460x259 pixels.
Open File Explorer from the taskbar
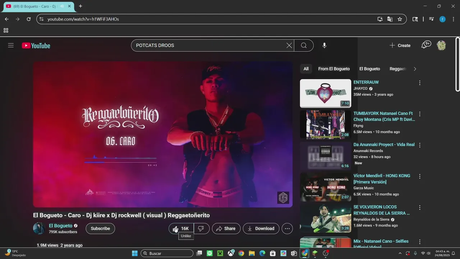[252, 253]
